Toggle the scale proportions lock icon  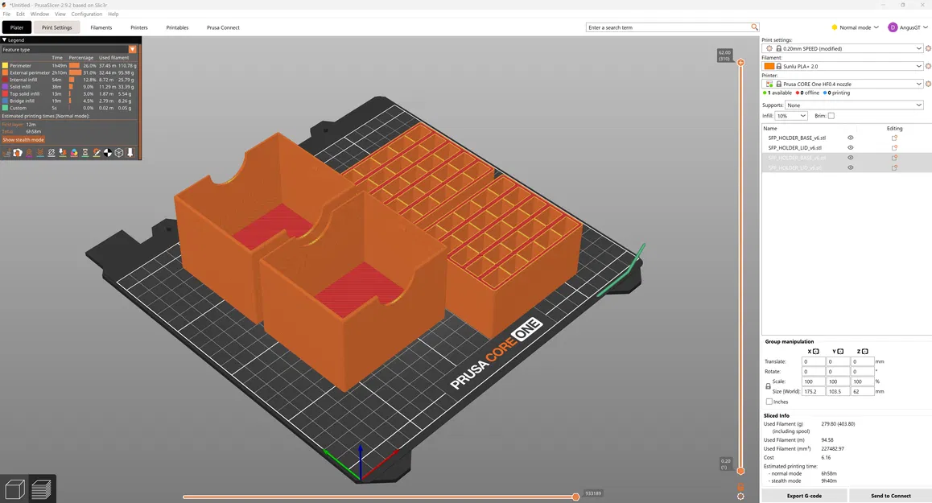tap(767, 386)
